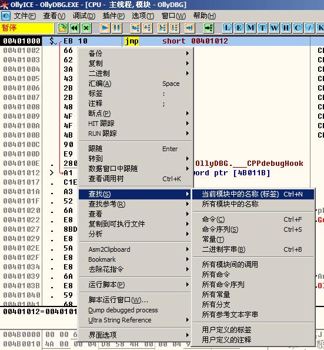Select 所有模块间的调用 entry
Screen dimensions: 324x350
coord(253,265)
